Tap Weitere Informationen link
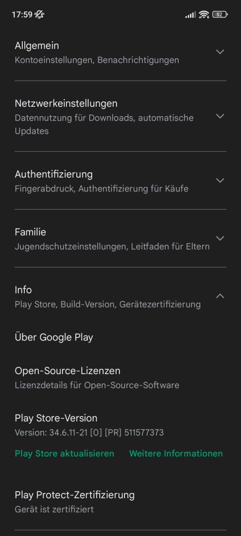 (176, 454)
